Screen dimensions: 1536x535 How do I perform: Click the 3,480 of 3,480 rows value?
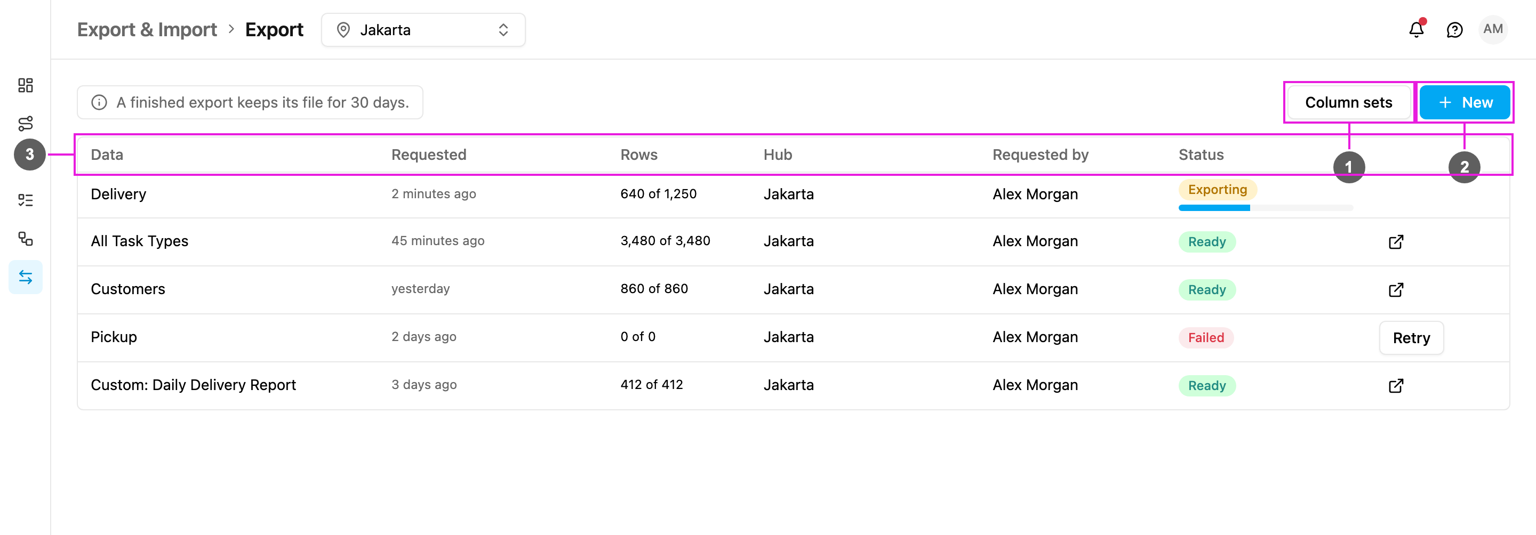(x=665, y=241)
